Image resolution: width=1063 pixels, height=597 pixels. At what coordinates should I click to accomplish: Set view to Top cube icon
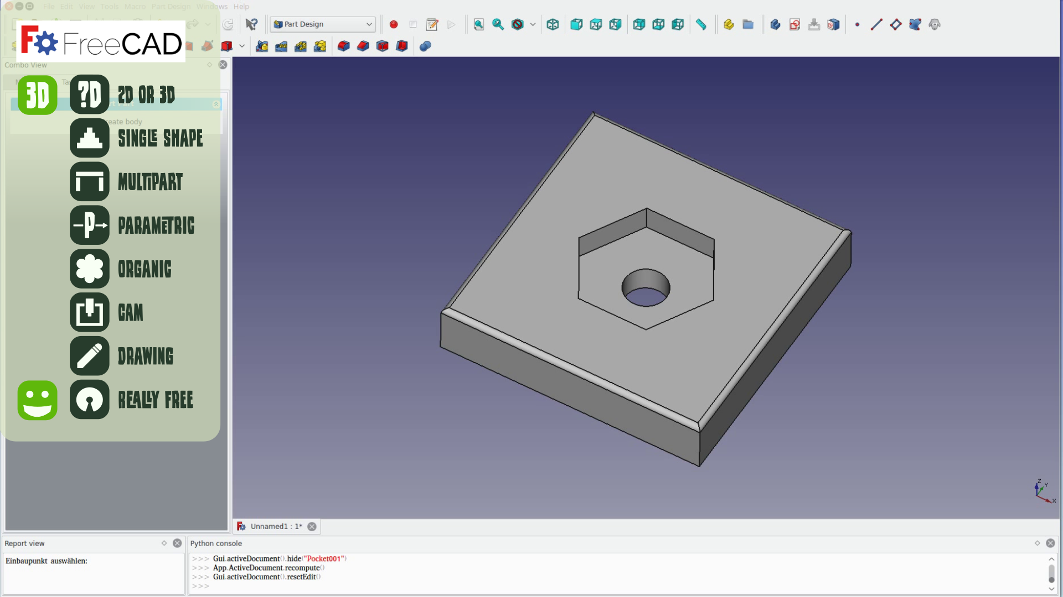point(596,24)
